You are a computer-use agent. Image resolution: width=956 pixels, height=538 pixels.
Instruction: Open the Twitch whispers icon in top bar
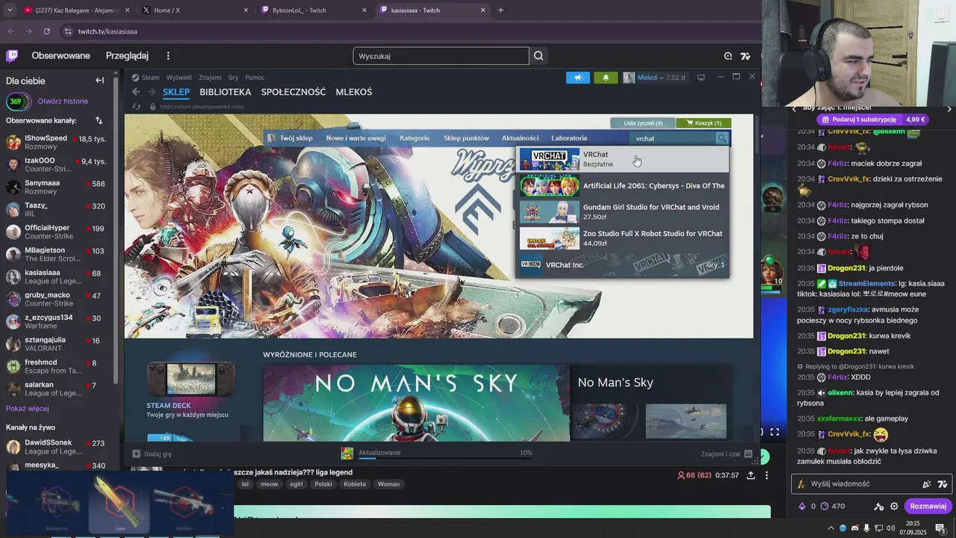pyautogui.click(x=728, y=56)
